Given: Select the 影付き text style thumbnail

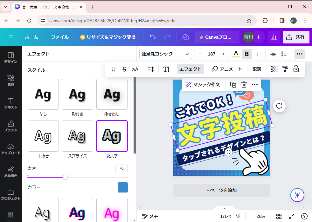Looking at the screenshot, I should pos(78,94).
